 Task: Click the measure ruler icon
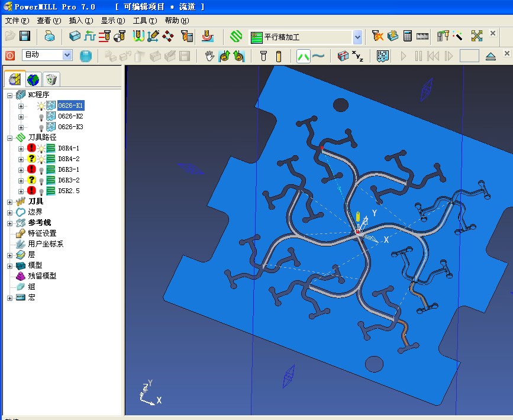(422, 36)
